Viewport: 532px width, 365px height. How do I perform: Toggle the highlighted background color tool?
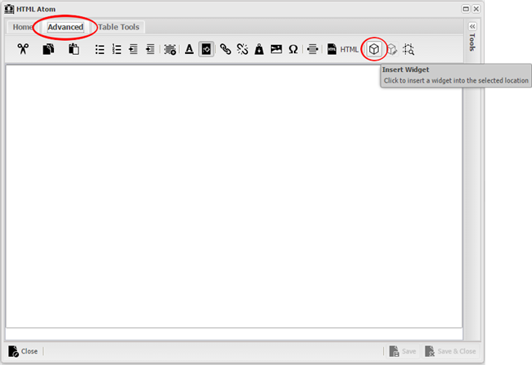206,50
